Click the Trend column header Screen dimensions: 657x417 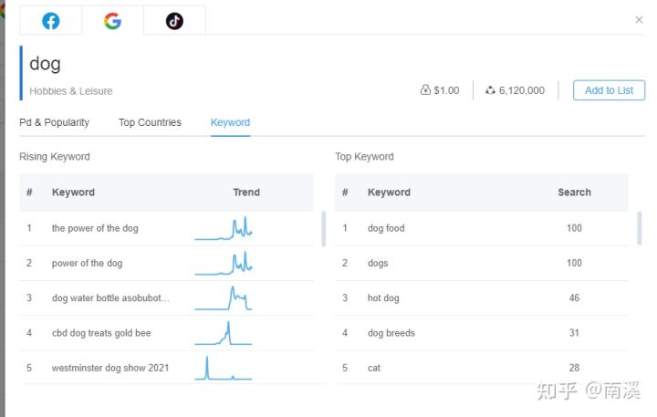pos(246,193)
